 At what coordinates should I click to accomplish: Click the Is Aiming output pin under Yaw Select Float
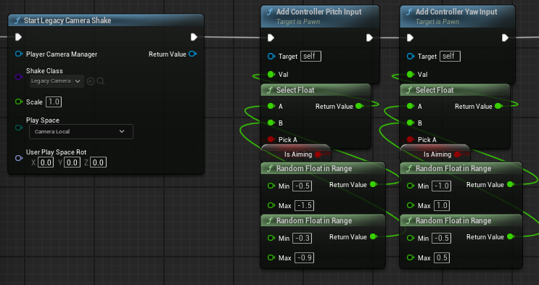(x=457, y=154)
